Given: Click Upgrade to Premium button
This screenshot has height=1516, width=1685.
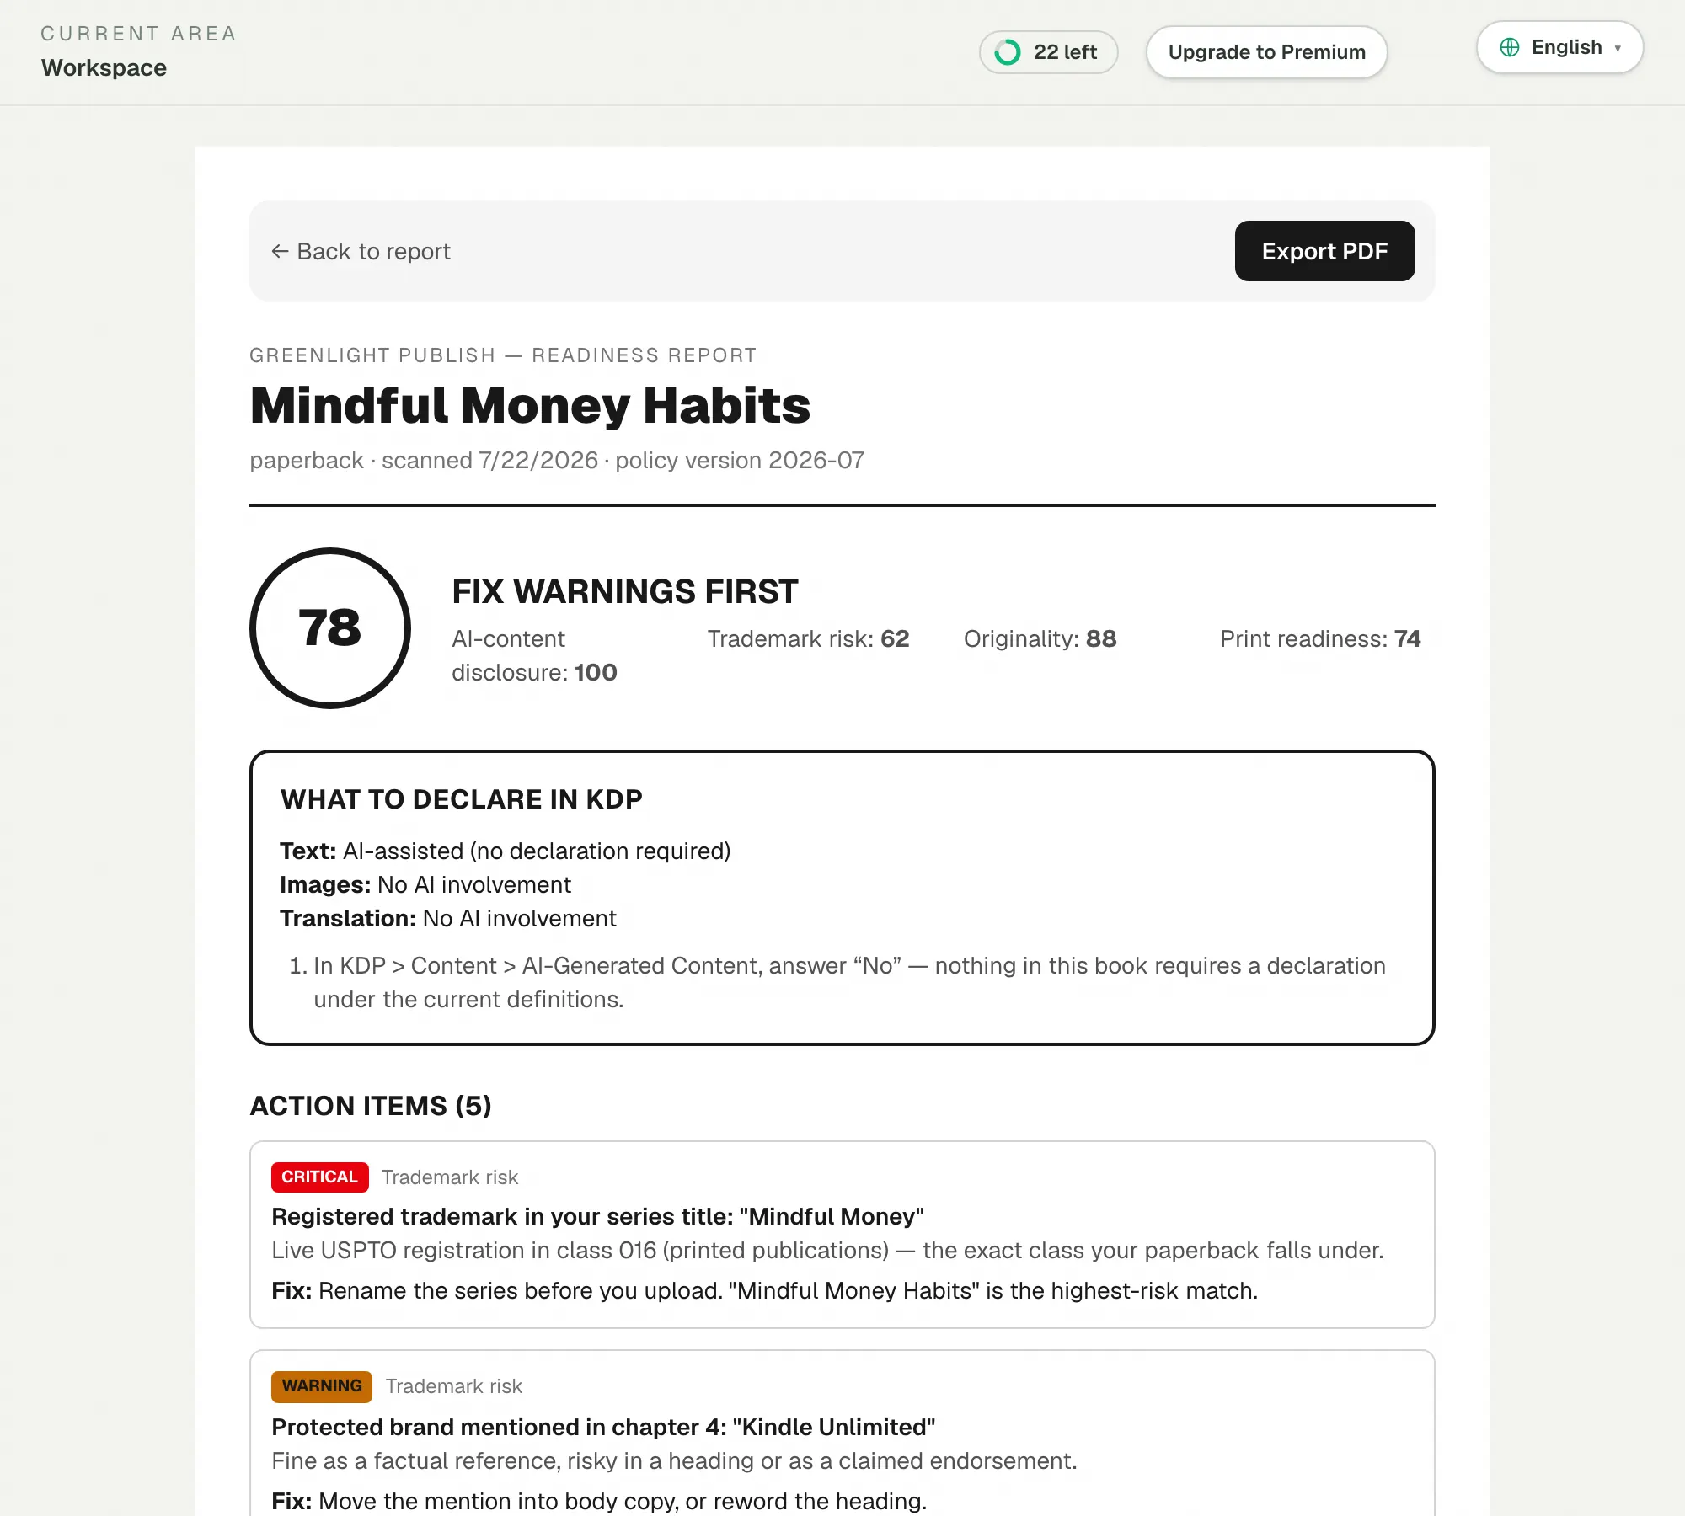Looking at the screenshot, I should coord(1266,52).
